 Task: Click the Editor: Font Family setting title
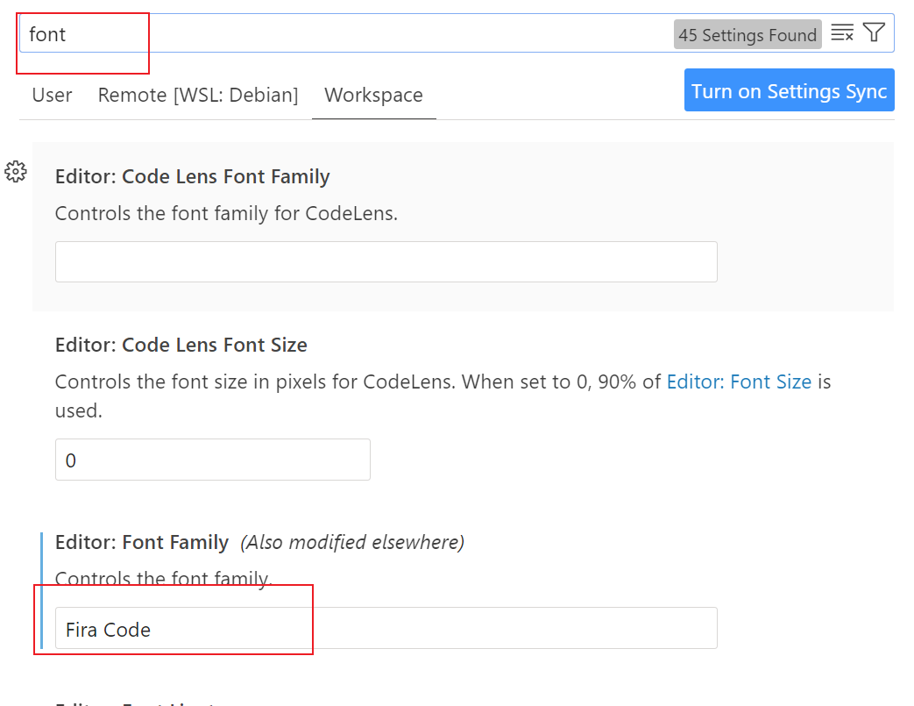[141, 542]
